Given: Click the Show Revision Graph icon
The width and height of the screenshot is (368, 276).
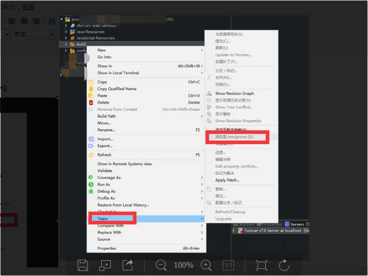Looking at the screenshot, I should (x=209, y=94).
